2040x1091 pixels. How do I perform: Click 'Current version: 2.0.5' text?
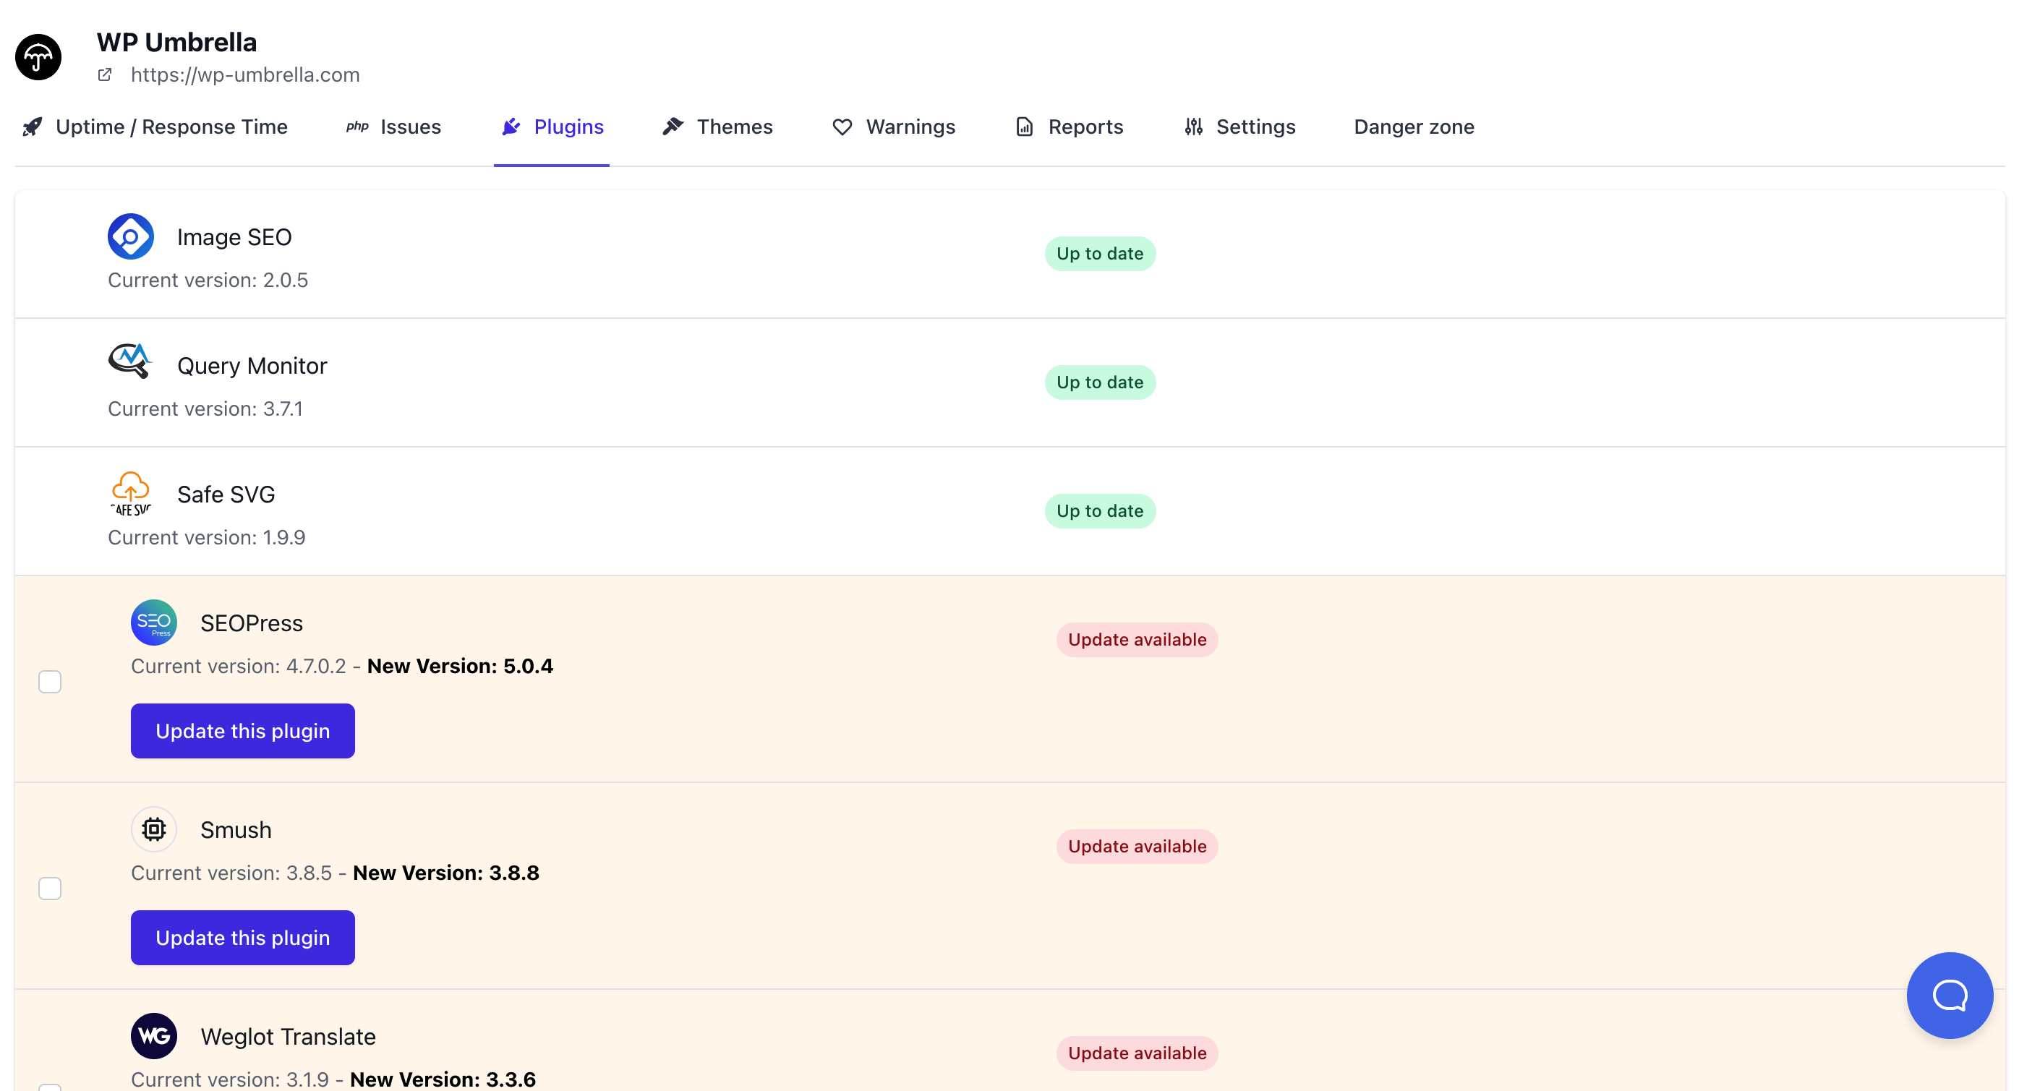[208, 281]
